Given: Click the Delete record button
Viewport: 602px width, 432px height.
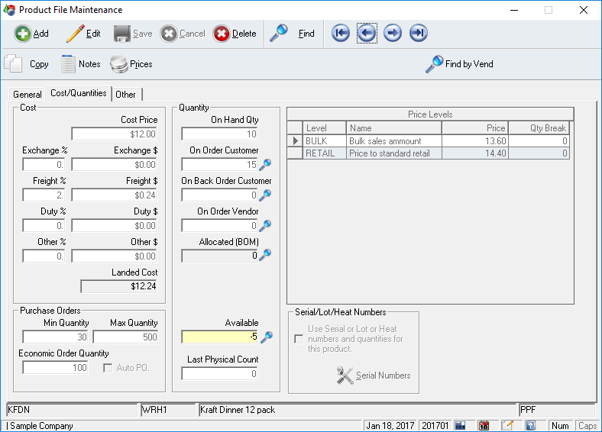Looking at the screenshot, I should pyautogui.click(x=235, y=34).
